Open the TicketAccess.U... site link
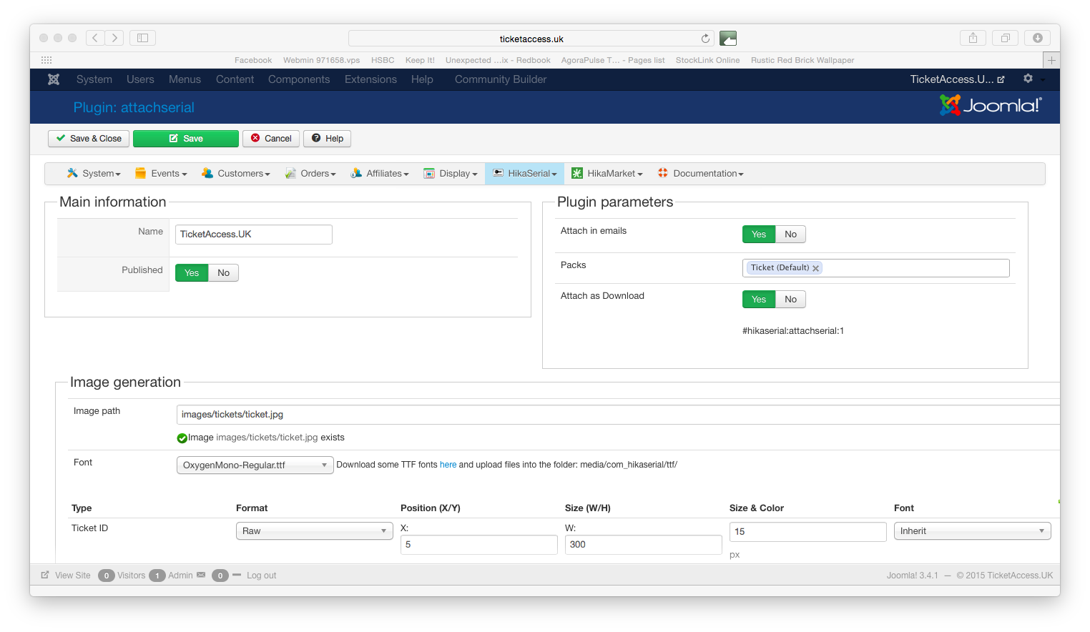Screen dimensions: 1090x632 click(957, 79)
